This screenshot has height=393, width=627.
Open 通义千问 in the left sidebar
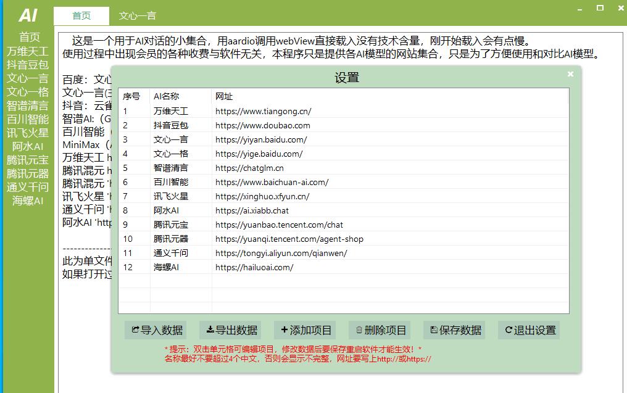[x=27, y=188]
